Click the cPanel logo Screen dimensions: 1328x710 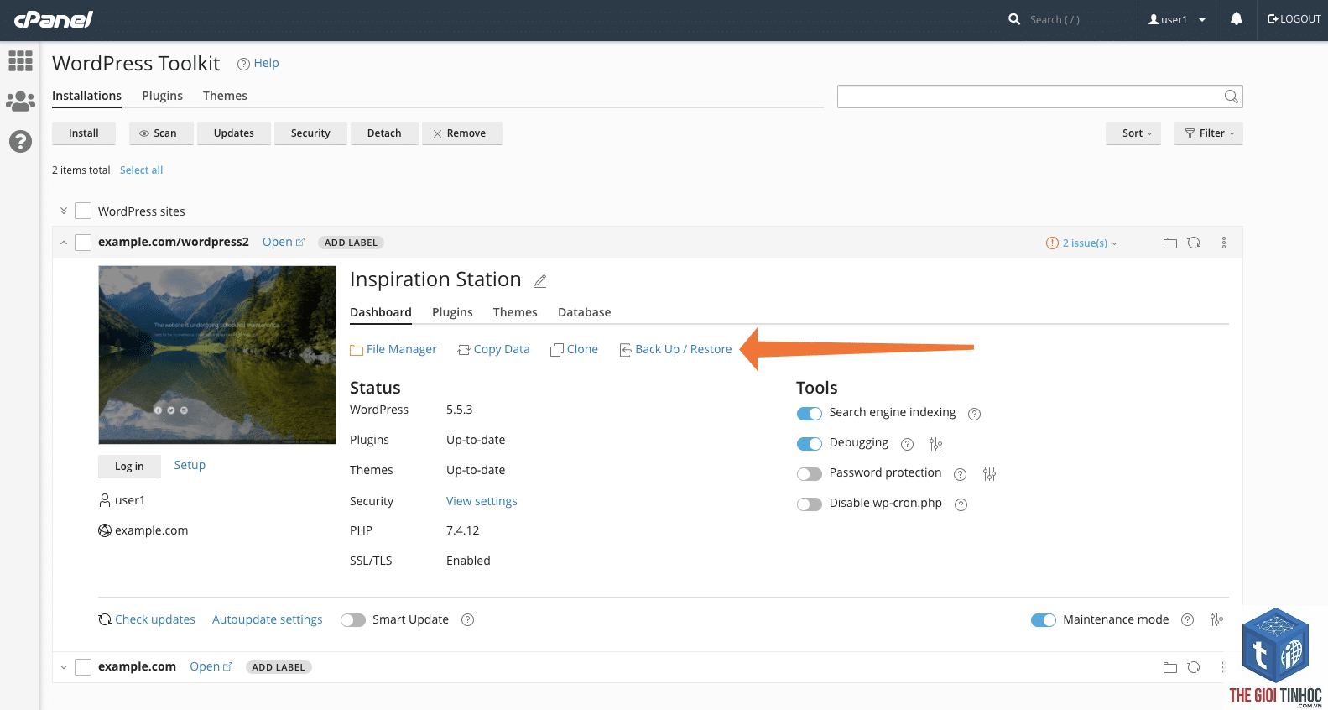coord(53,19)
